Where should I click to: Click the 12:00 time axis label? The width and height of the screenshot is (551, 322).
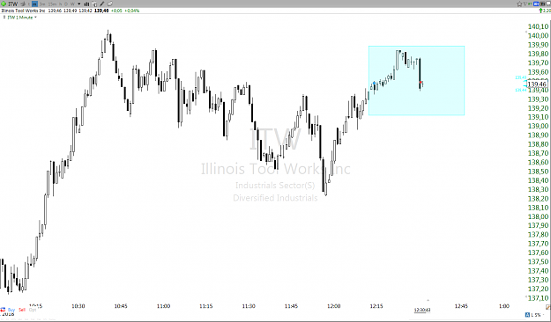(x=333, y=306)
